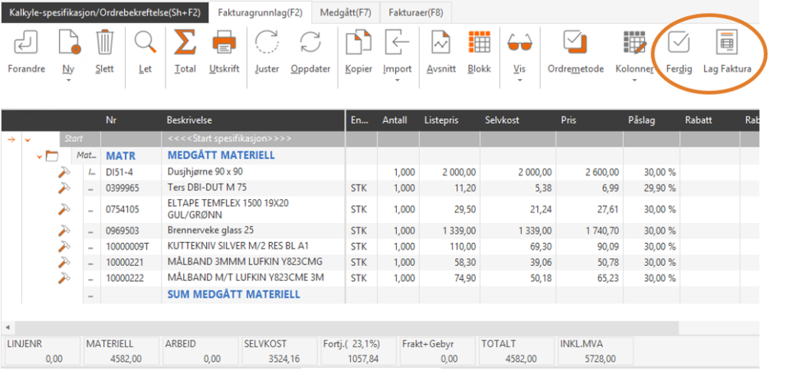This screenshot has width=789, height=384.
Task: Click the Utskrift printer icon
Action: (224, 42)
